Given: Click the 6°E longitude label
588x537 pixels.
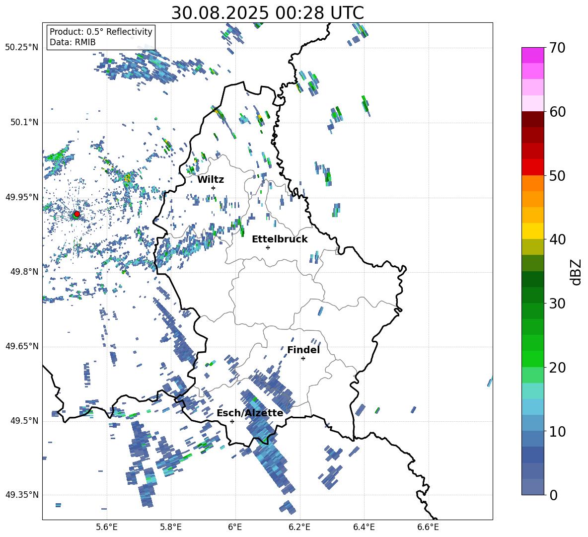Looking at the screenshot, I should tap(235, 527).
